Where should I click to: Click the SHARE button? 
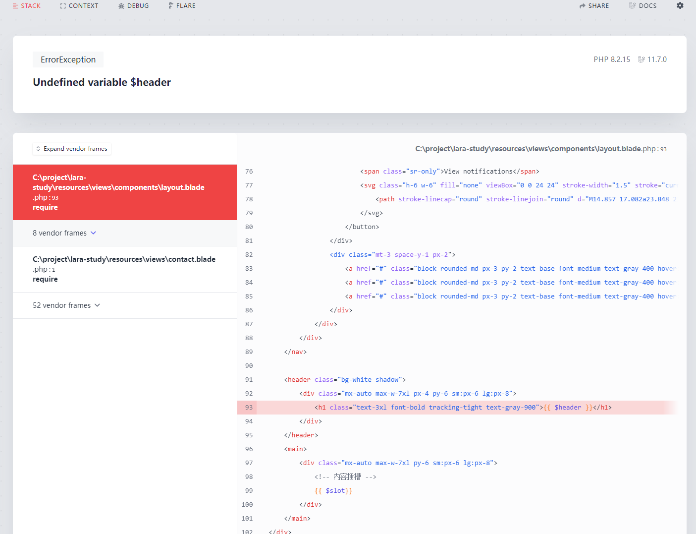pyautogui.click(x=594, y=6)
